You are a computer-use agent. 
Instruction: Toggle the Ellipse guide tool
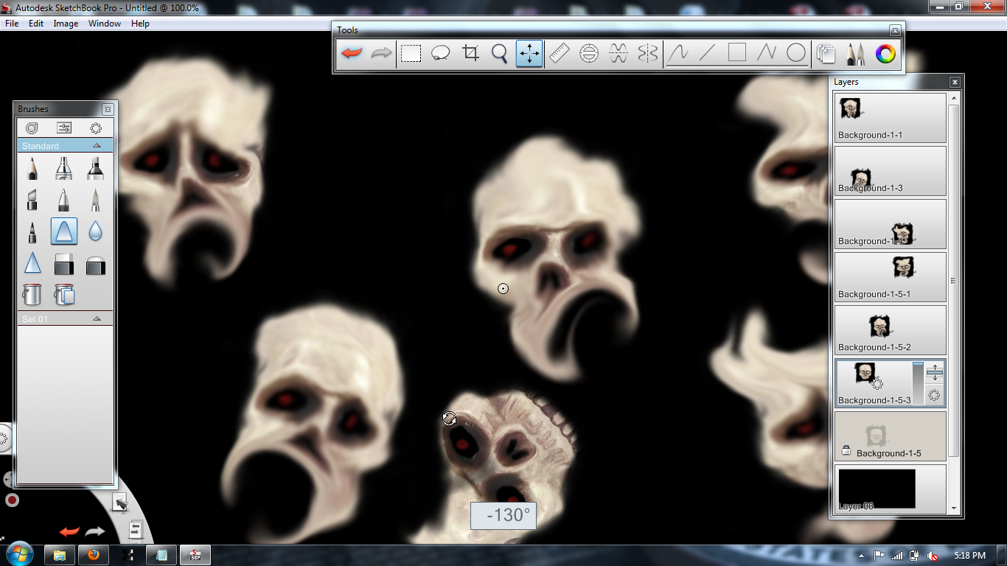click(589, 54)
